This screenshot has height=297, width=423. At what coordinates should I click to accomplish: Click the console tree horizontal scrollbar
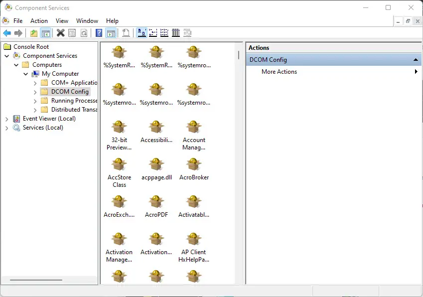point(36,280)
